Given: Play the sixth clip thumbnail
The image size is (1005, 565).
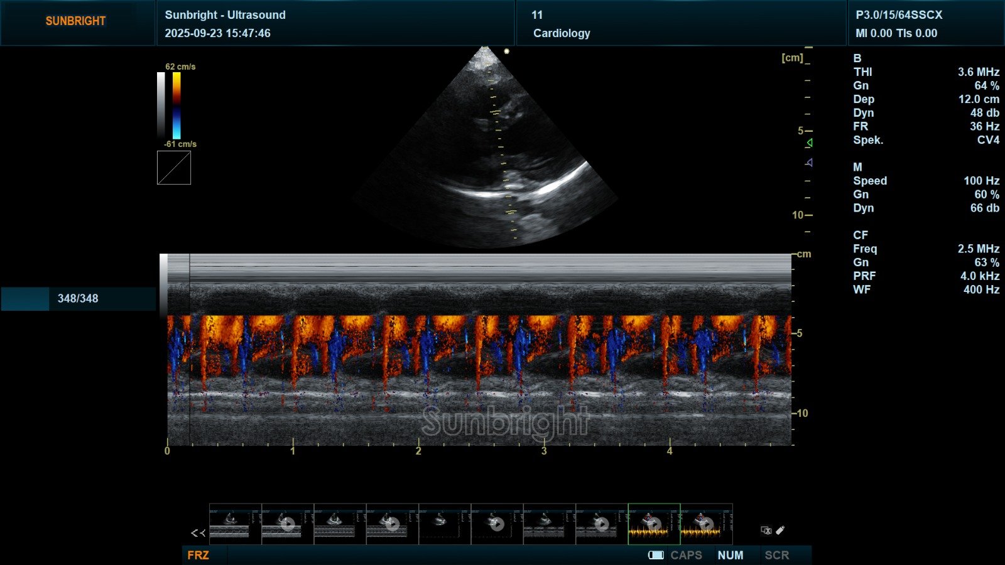Looking at the screenshot, I should [x=497, y=524].
